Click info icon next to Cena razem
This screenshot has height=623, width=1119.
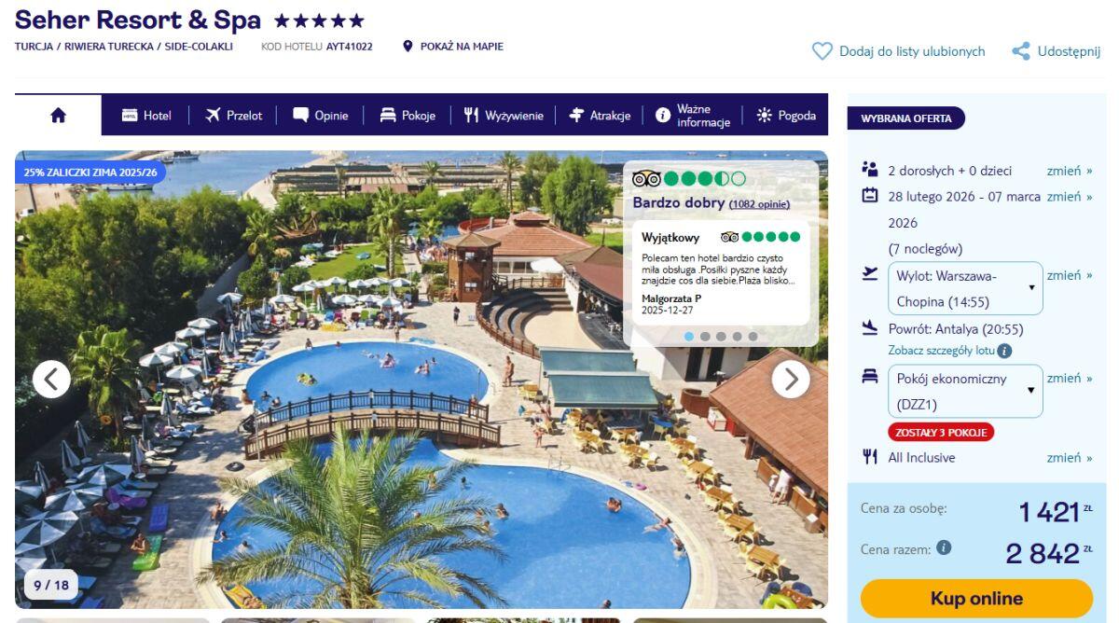tap(944, 547)
